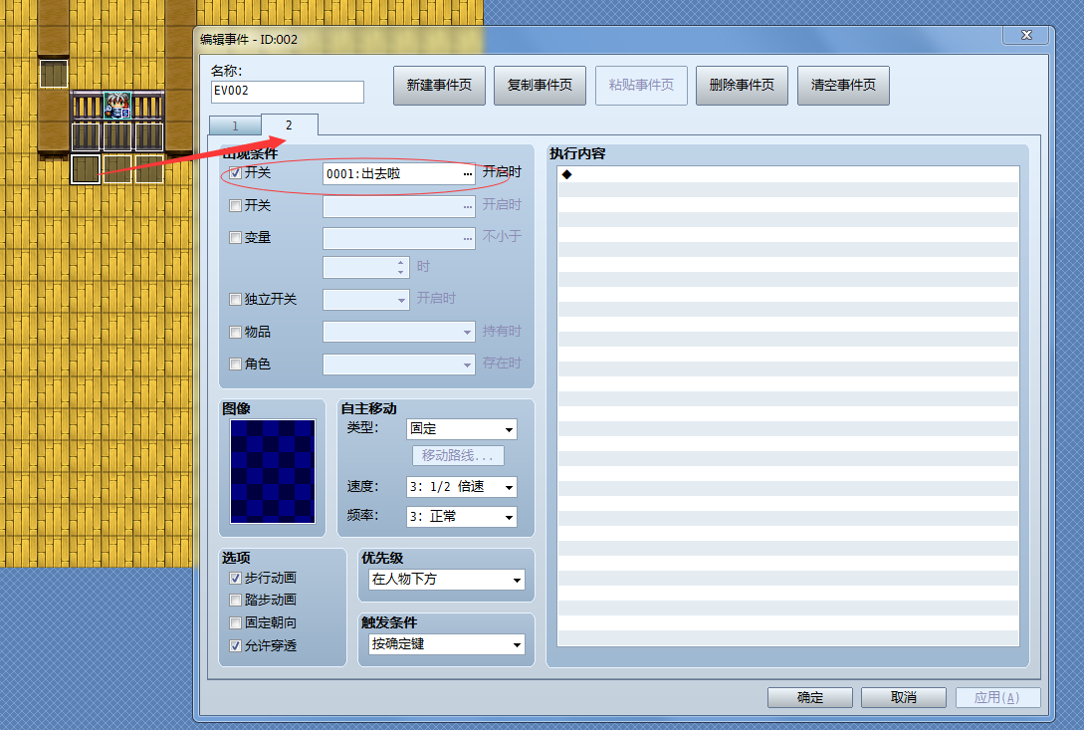Click the event graphic preview in 图像
The width and height of the screenshot is (1084, 730).
click(273, 471)
